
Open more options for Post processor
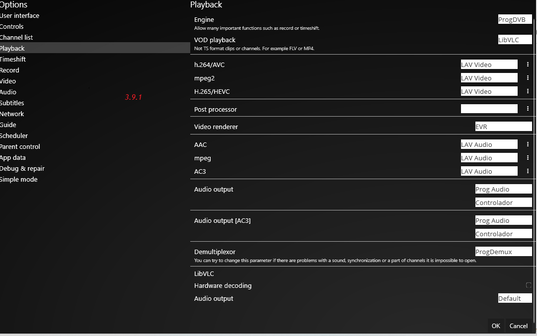(x=528, y=109)
